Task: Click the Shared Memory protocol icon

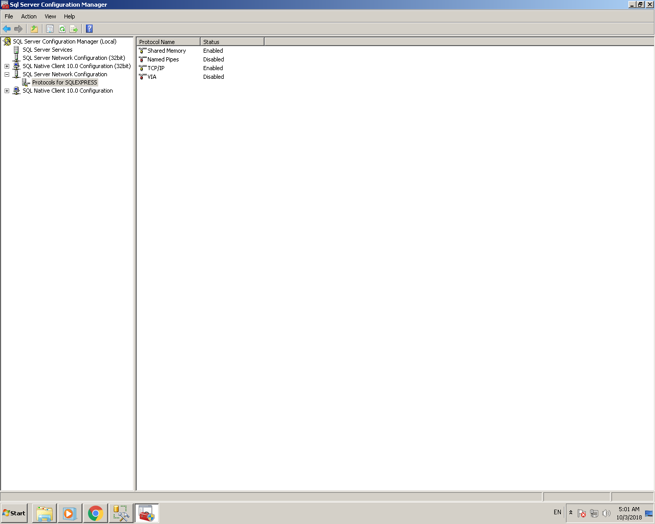Action: (x=143, y=51)
